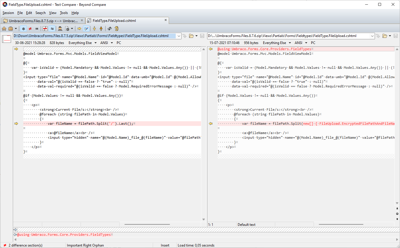Close the FieldType.FileUpload.cshtml tab

pyautogui.click(x=166, y=20)
